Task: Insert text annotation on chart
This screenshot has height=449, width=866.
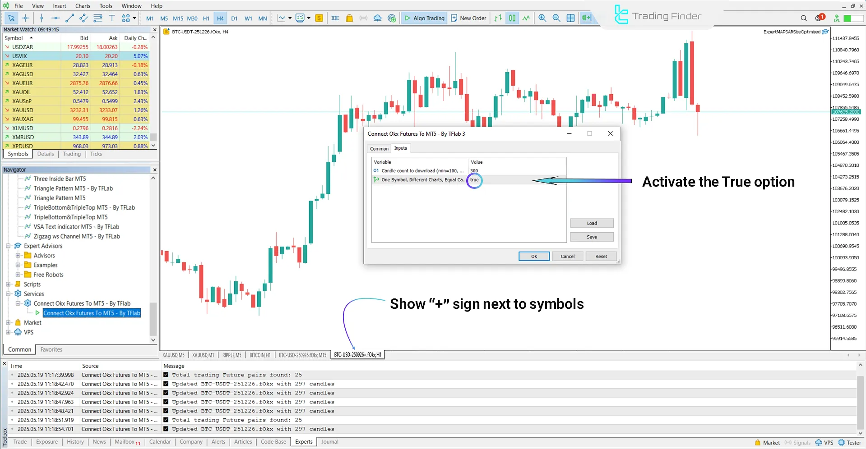Action: pyautogui.click(x=112, y=18)
